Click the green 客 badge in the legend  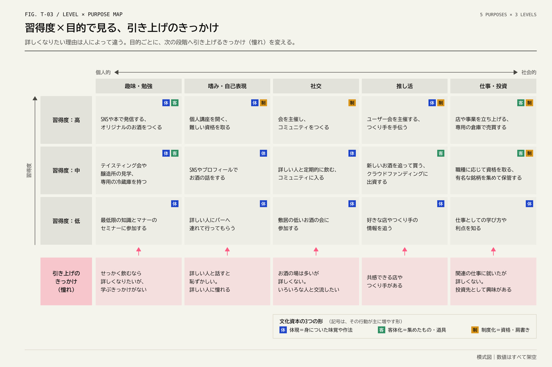tap(381, 330)
